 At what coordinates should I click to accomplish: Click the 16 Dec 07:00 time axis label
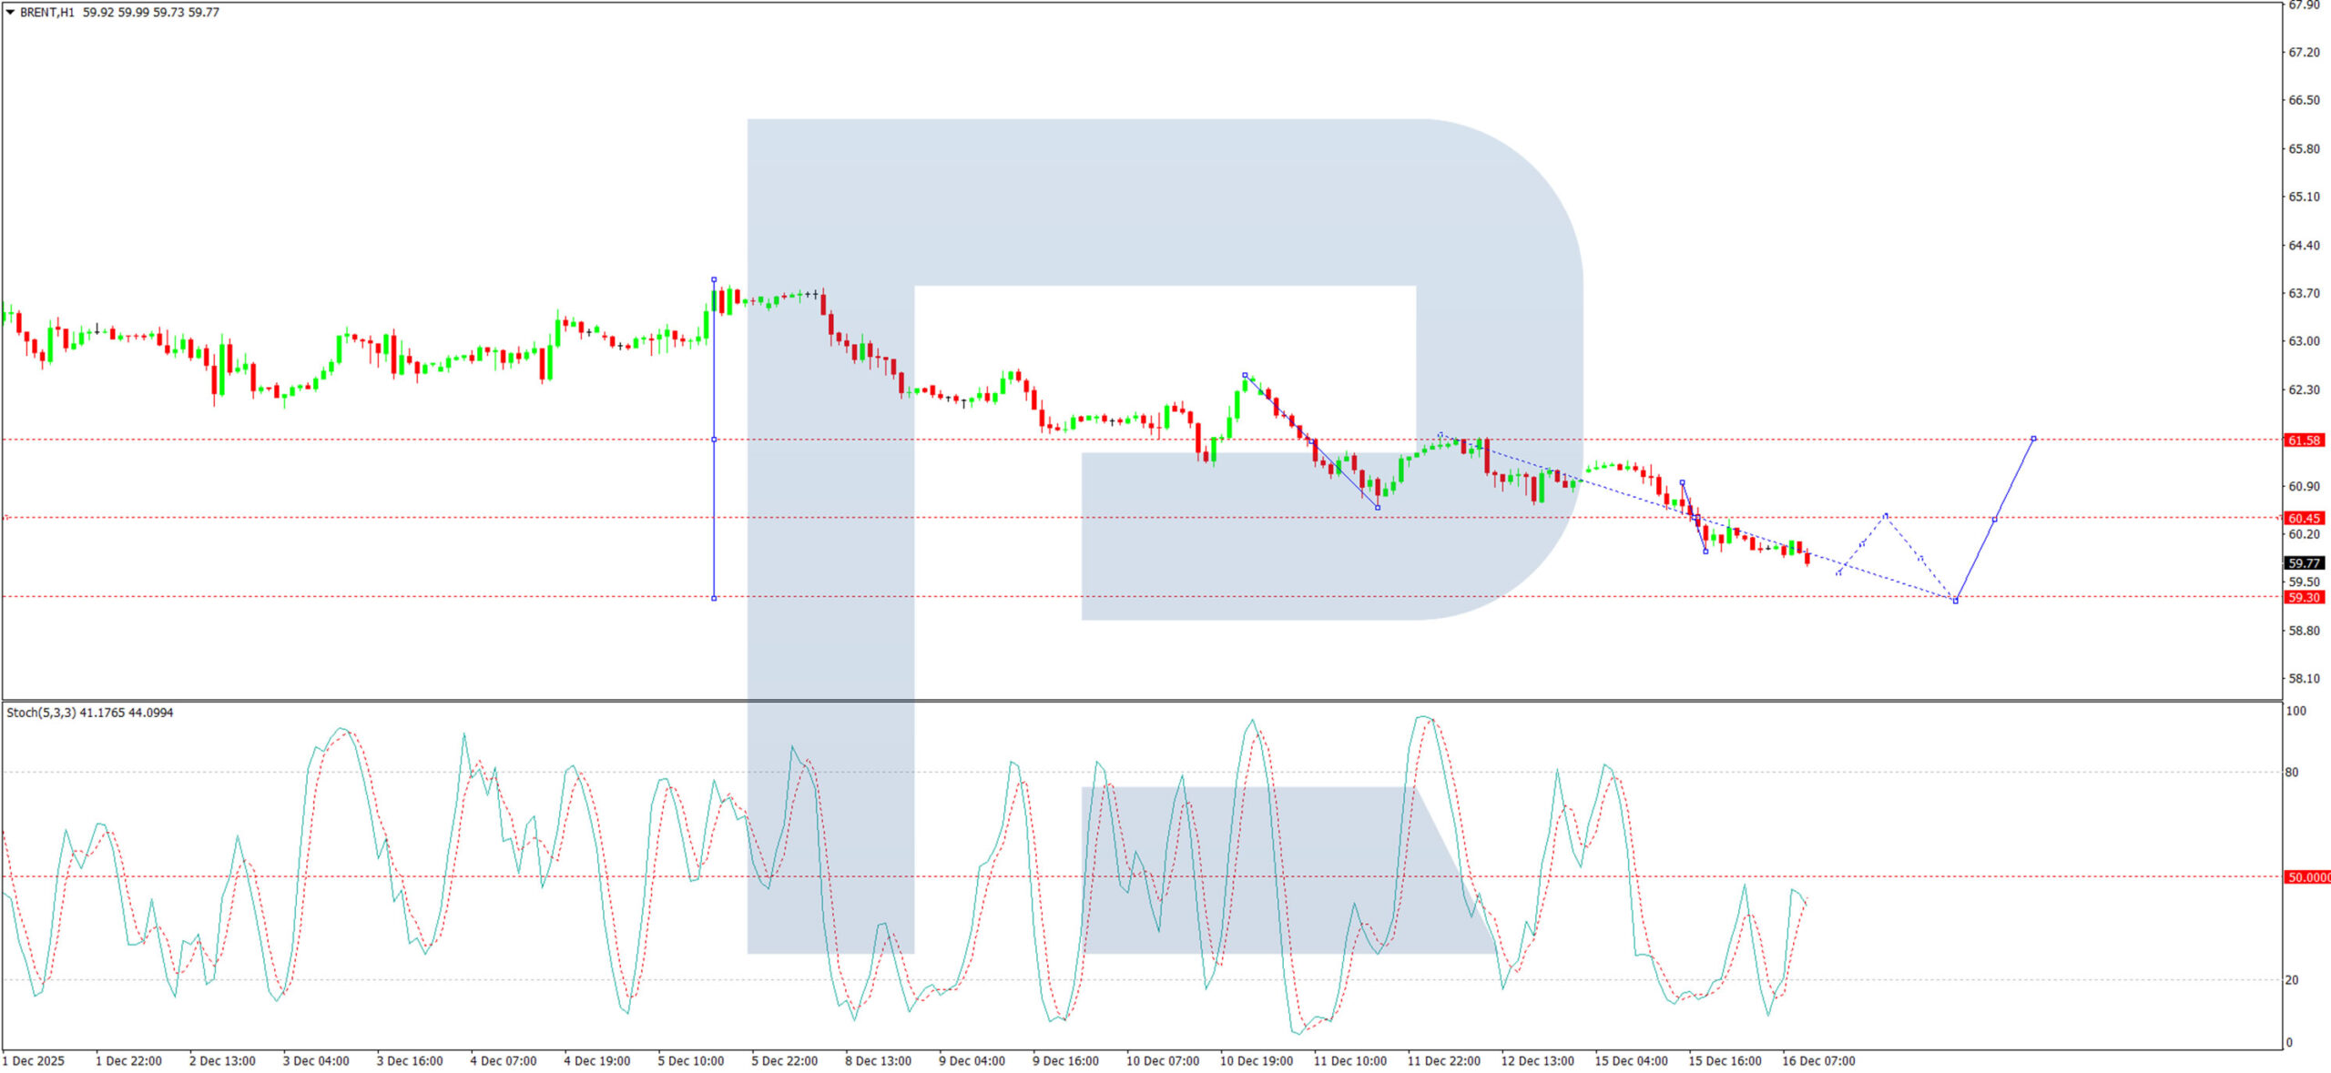[1817, 1061]
